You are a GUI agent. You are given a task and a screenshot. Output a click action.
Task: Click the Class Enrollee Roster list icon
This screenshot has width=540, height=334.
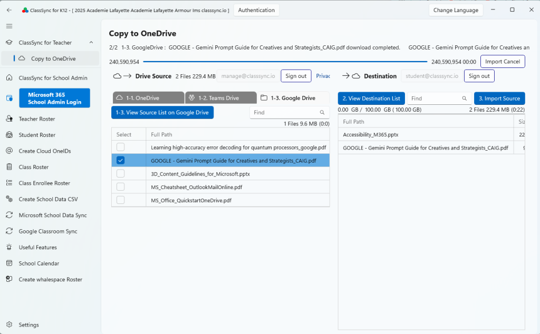point(9,183)
